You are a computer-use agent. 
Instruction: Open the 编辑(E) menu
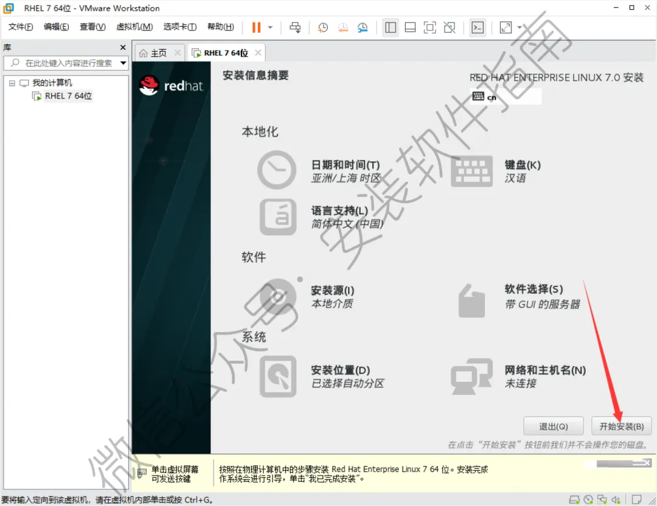57,27
